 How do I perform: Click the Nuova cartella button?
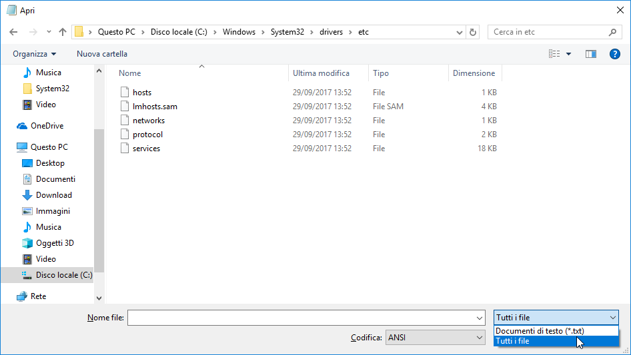(x=101, y=54)
